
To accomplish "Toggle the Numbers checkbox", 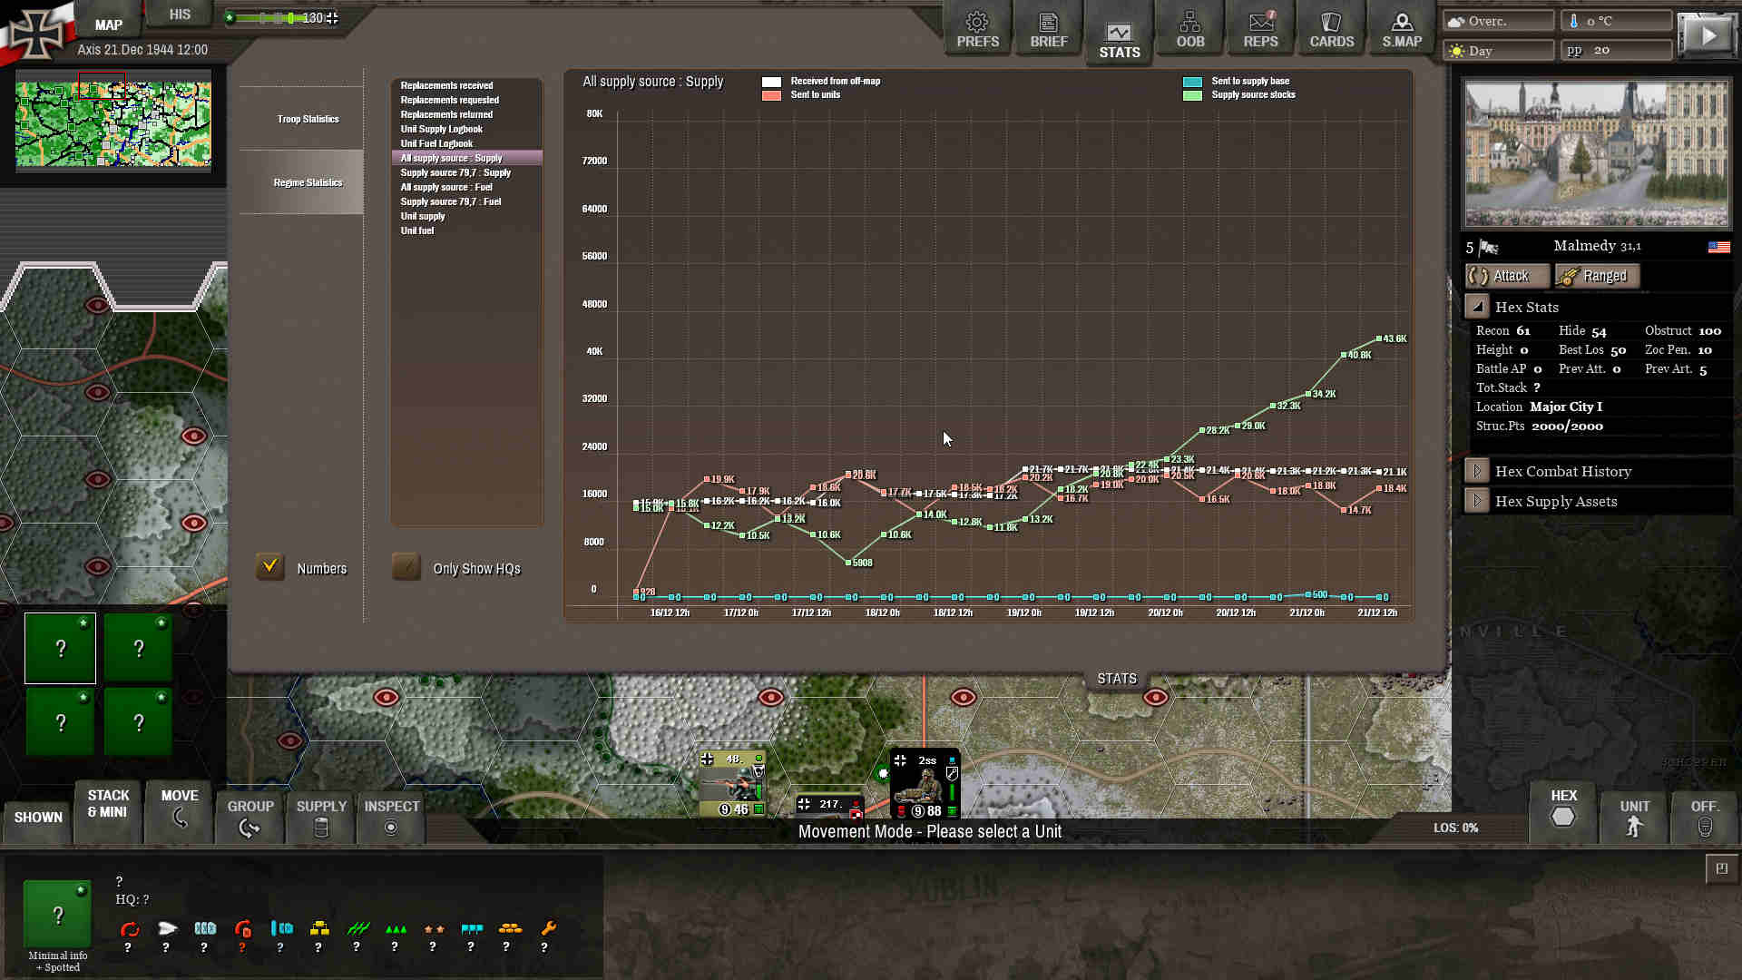I will [x=270, y=567].
